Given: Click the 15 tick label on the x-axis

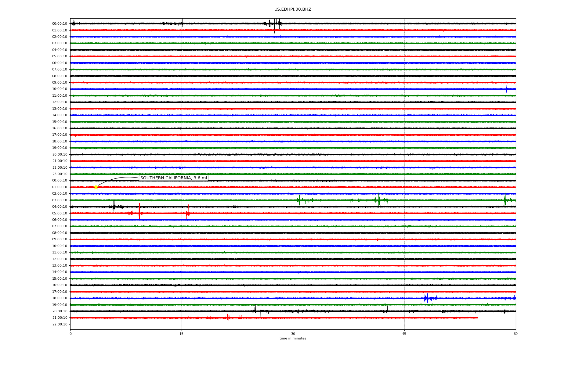Looking at the screenshot, I should (182, 334).
